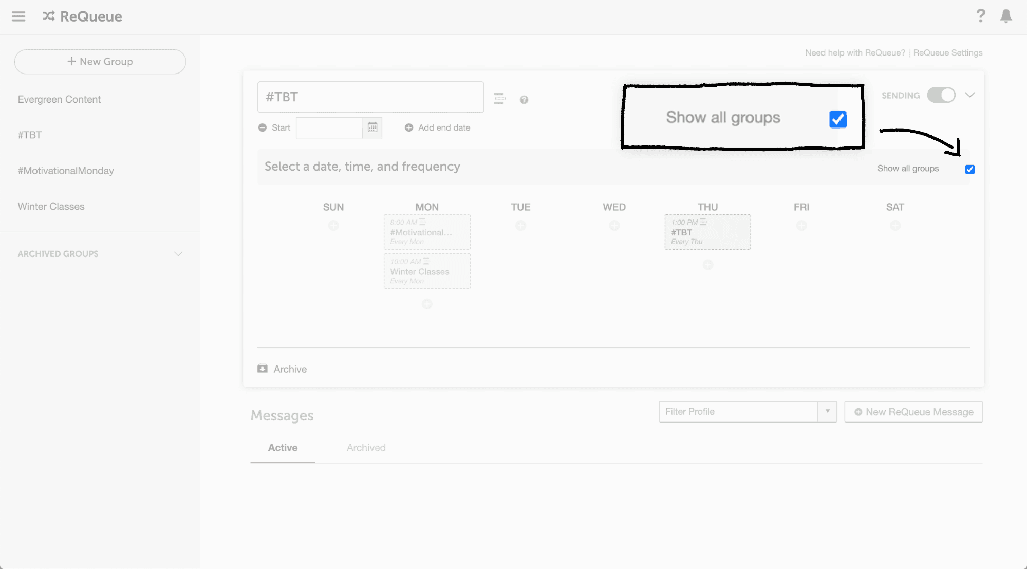The width and height of the screenshot is (1027, 569).
Task: Click the Filter Profile dropdown arrow
Action: click(827, 412)
